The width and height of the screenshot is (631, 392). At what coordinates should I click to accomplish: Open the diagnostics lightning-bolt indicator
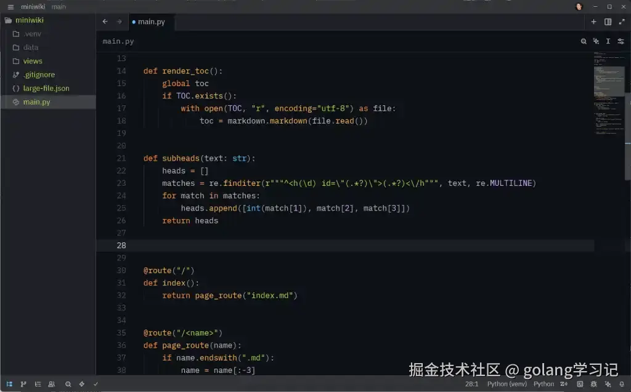click(x=82, y=384)
